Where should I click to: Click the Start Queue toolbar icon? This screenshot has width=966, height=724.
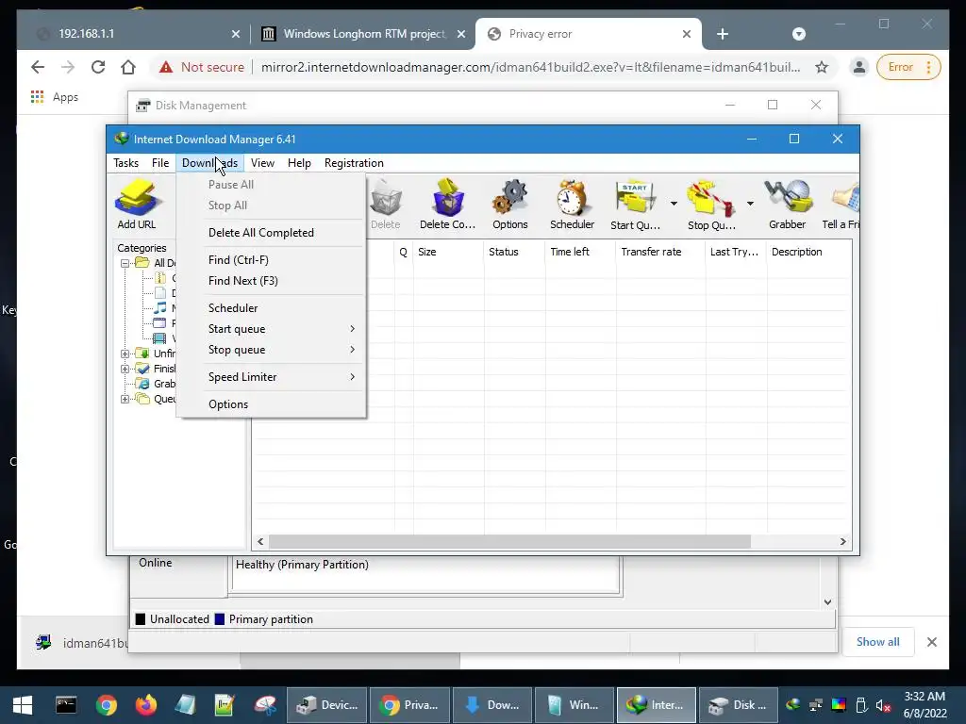635,205
